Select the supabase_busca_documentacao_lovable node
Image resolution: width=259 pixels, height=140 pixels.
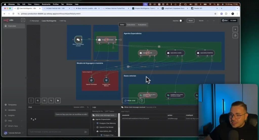click(x=175, y=95)
